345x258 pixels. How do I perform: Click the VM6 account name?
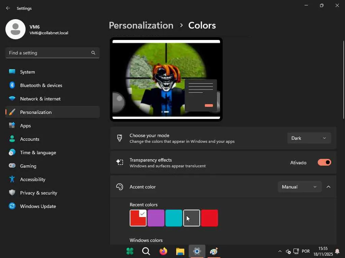(35, 27)
